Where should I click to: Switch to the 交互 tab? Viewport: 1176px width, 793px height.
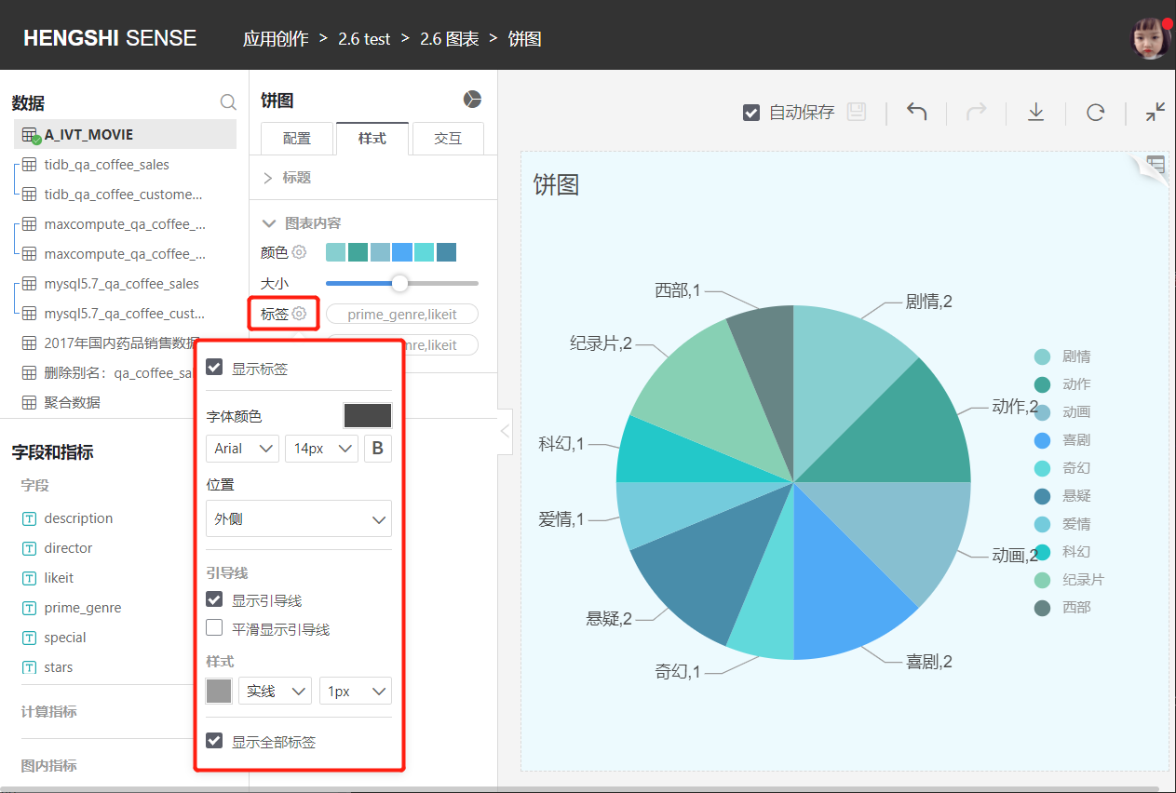click(x=448, y=138)
